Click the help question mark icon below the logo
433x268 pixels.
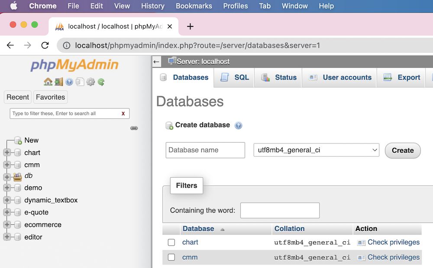[x=69, y=82]
